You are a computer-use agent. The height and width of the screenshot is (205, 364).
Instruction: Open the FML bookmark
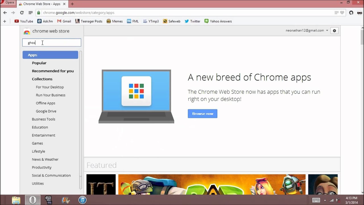pos(133,21)
